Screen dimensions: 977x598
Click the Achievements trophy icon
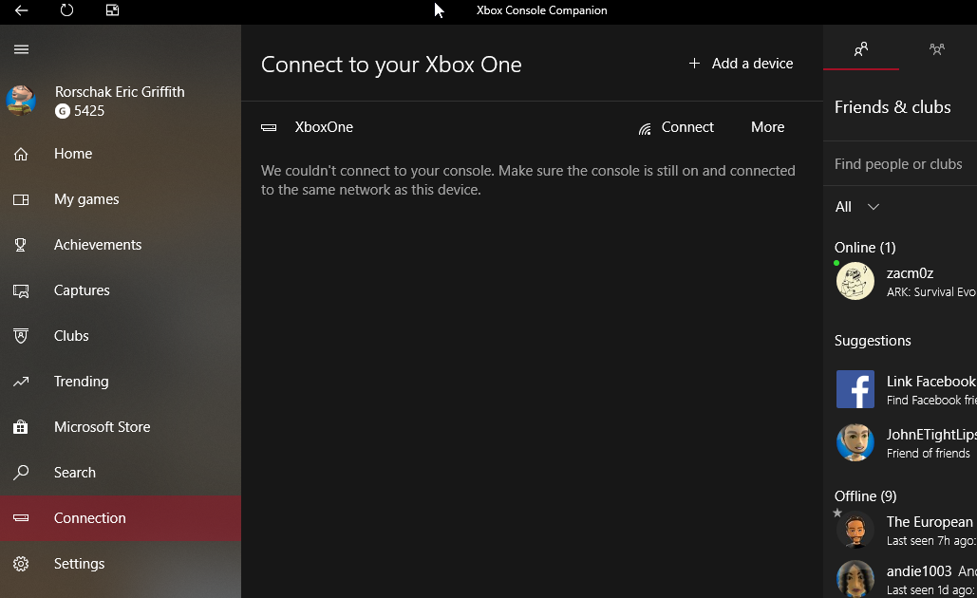(21, 245)
